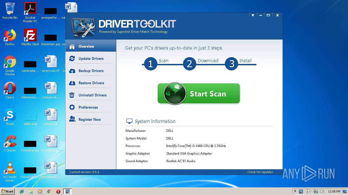Viewport: 348px width, 195px height.
Task: Select Firefox desktop icon
Action: pos(10,37)
